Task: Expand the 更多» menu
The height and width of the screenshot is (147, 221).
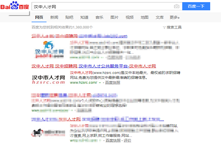Action: coord(174,17)
